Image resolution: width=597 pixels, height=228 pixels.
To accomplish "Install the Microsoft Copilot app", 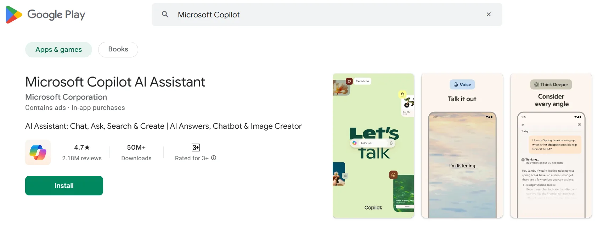I will [x=64, y=186].
